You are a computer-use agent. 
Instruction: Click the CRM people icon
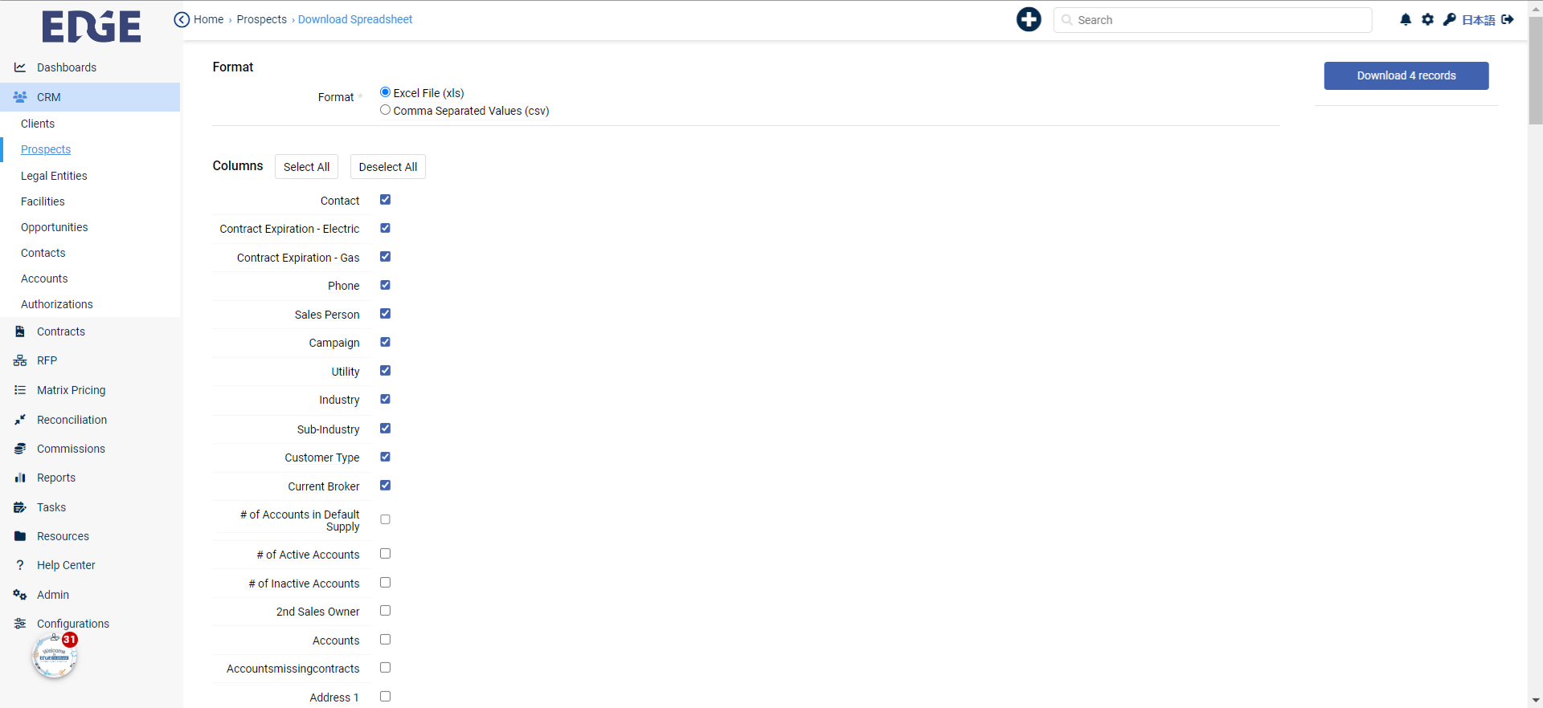click(x=20, y=97)
